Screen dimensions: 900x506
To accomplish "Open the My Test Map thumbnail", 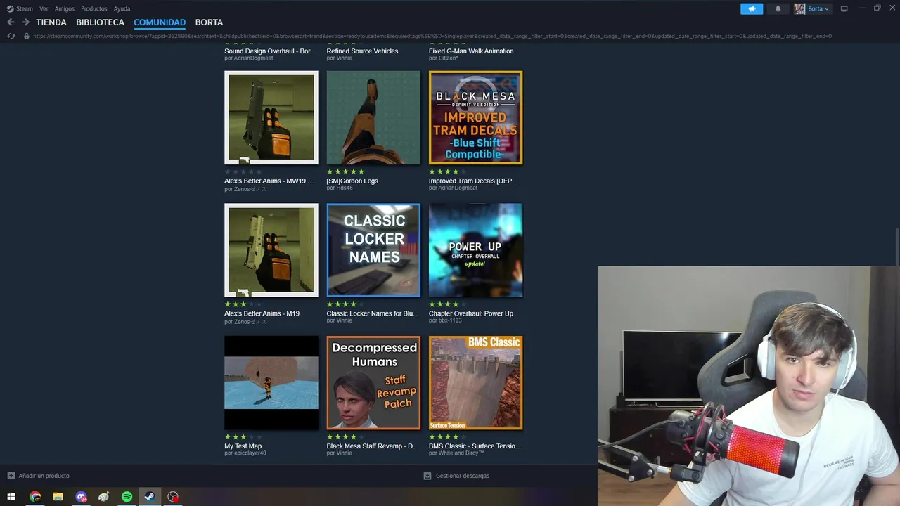I will coord(271,383).
